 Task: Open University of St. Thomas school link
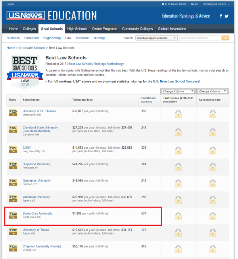tap(39, 111)
